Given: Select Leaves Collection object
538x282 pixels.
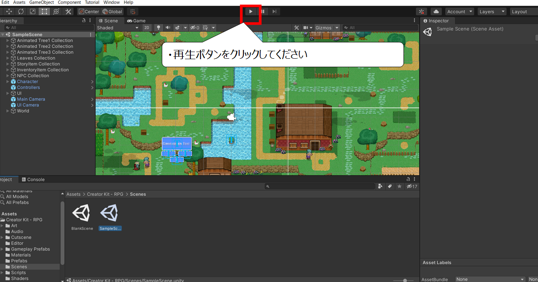Looking at the screenshot, I should tap(36, 58).
